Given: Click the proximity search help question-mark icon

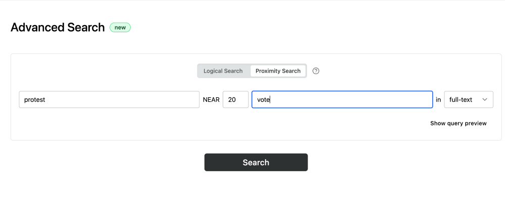Looking at the screenshot, I should pos(316,71).
